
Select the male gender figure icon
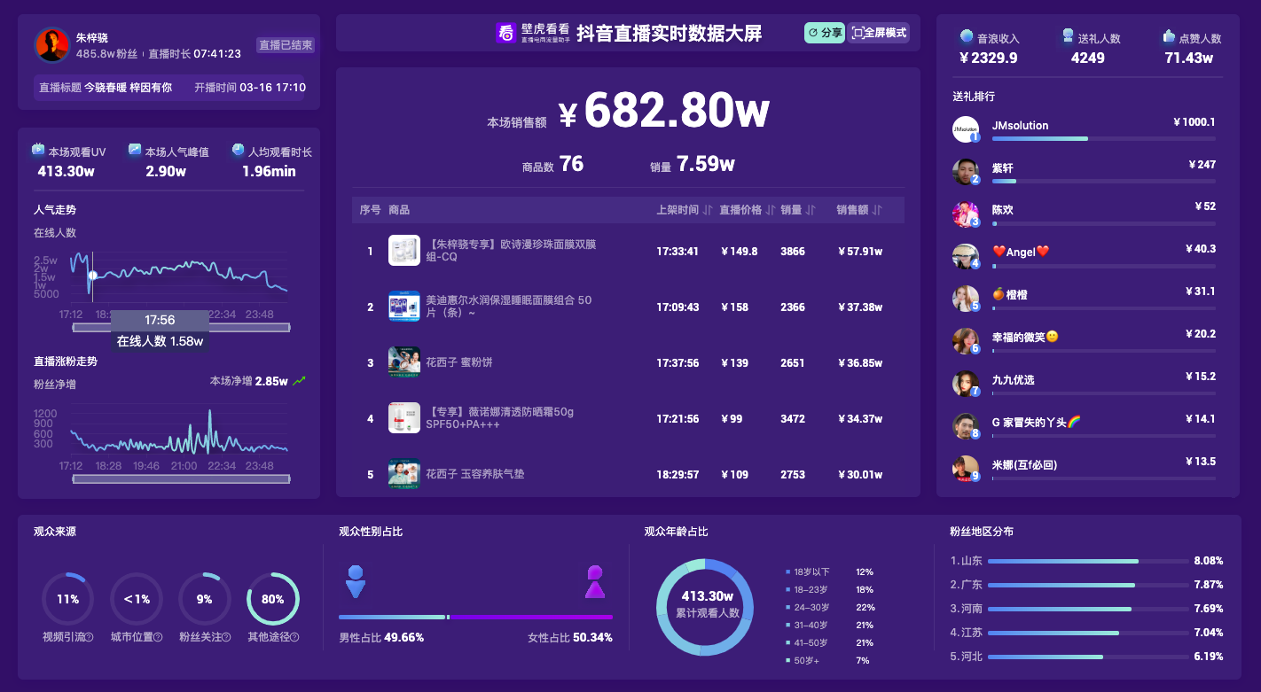point(355,580)
